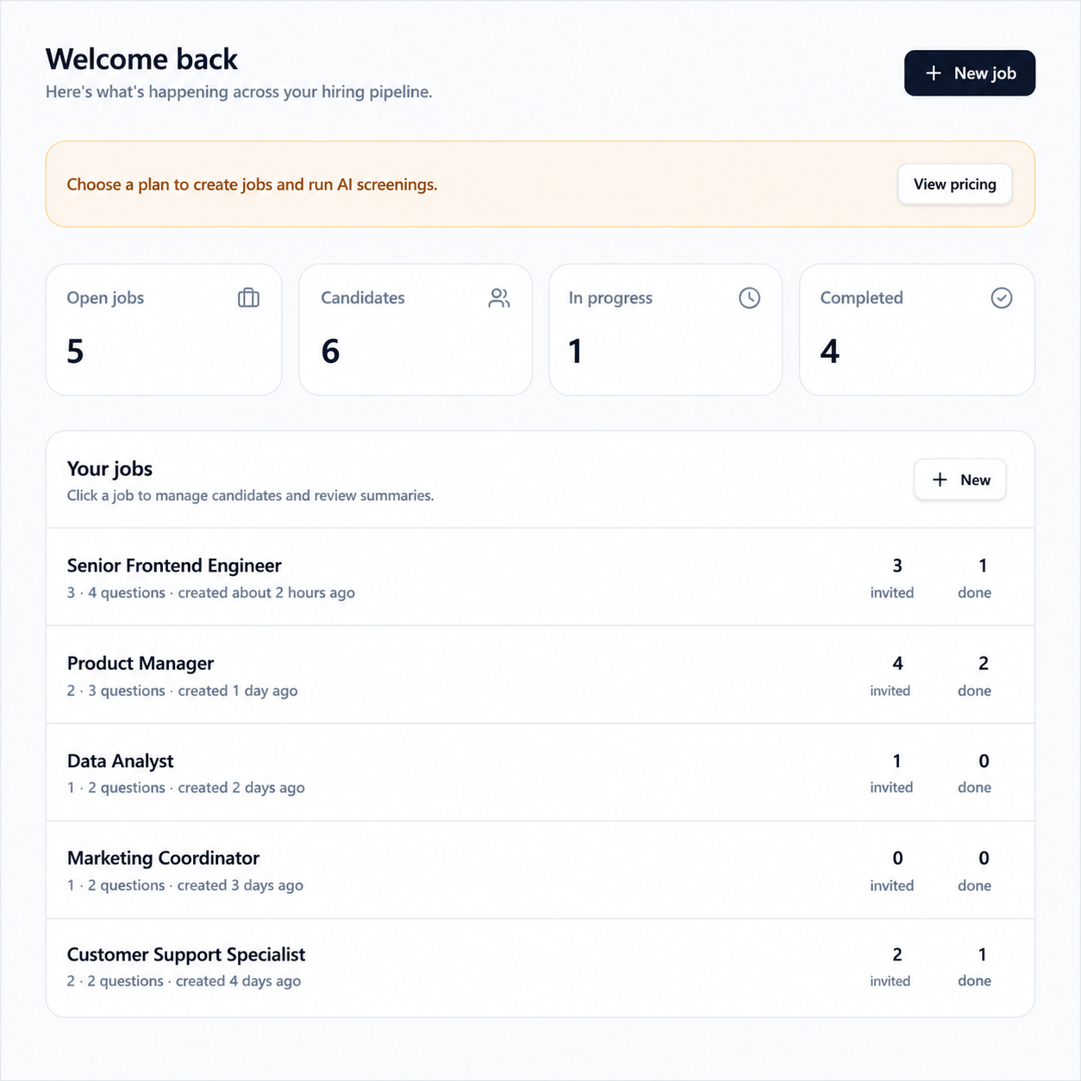Click Senior Frontend Engineer invited count 3

click(x=897, y=565)
